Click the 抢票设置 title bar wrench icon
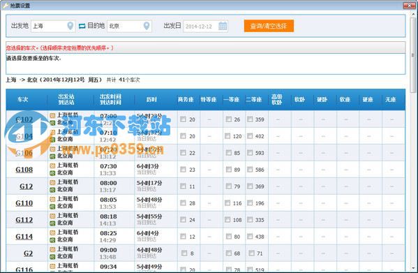 tap(6, 5)
